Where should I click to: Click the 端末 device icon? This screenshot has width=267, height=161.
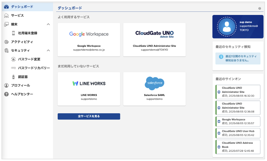click(x=6, y=24)
